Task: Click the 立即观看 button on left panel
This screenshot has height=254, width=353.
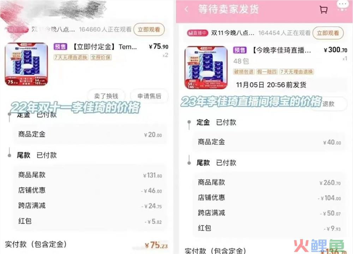Action: 149,30
